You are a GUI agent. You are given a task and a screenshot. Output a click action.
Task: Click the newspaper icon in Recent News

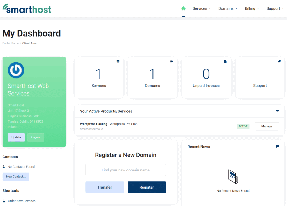coord(233,177)
